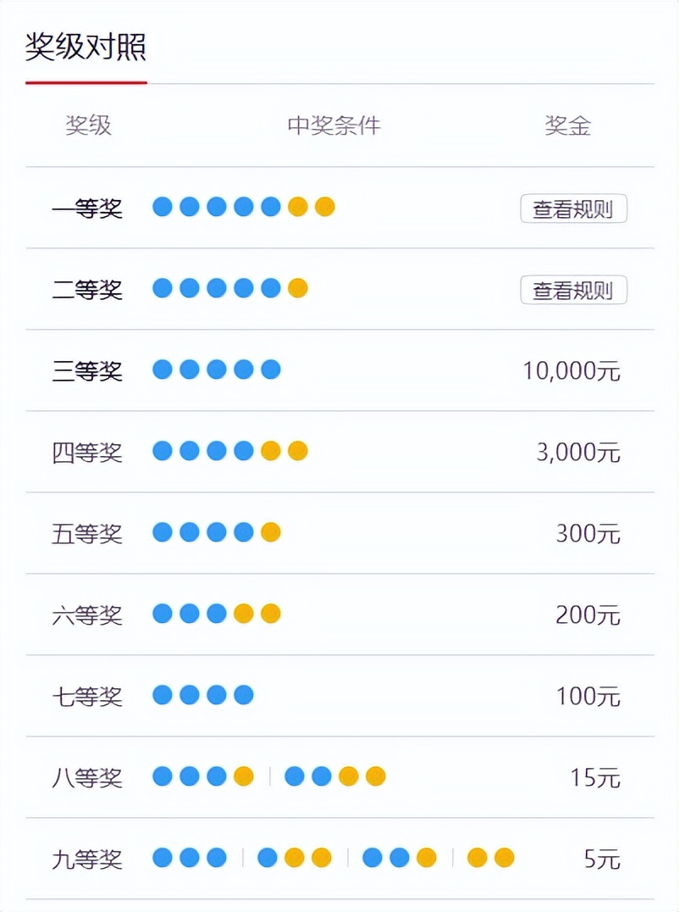Click last yellow ball in 九等奖 row
This screenshot has width=679, height=912.
pyautogui.click(x=505, y=858)
